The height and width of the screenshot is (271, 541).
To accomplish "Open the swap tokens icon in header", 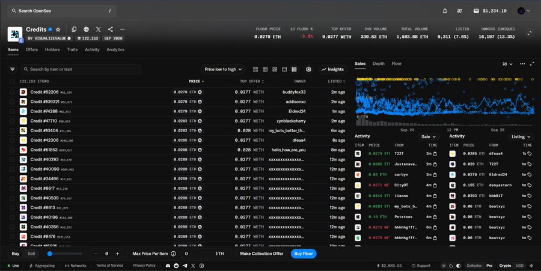I will coord(460,11).
